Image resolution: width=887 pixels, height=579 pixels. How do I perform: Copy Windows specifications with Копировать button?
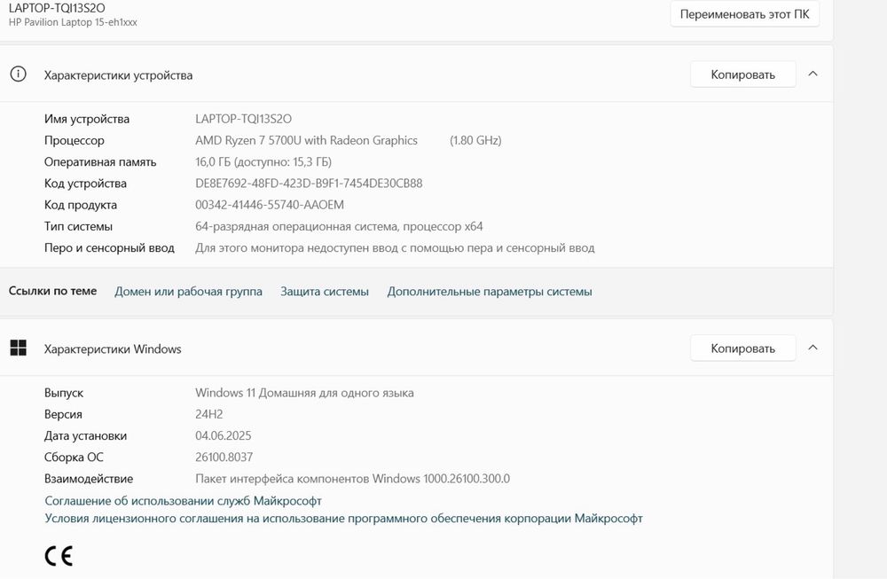click(742, 348)
